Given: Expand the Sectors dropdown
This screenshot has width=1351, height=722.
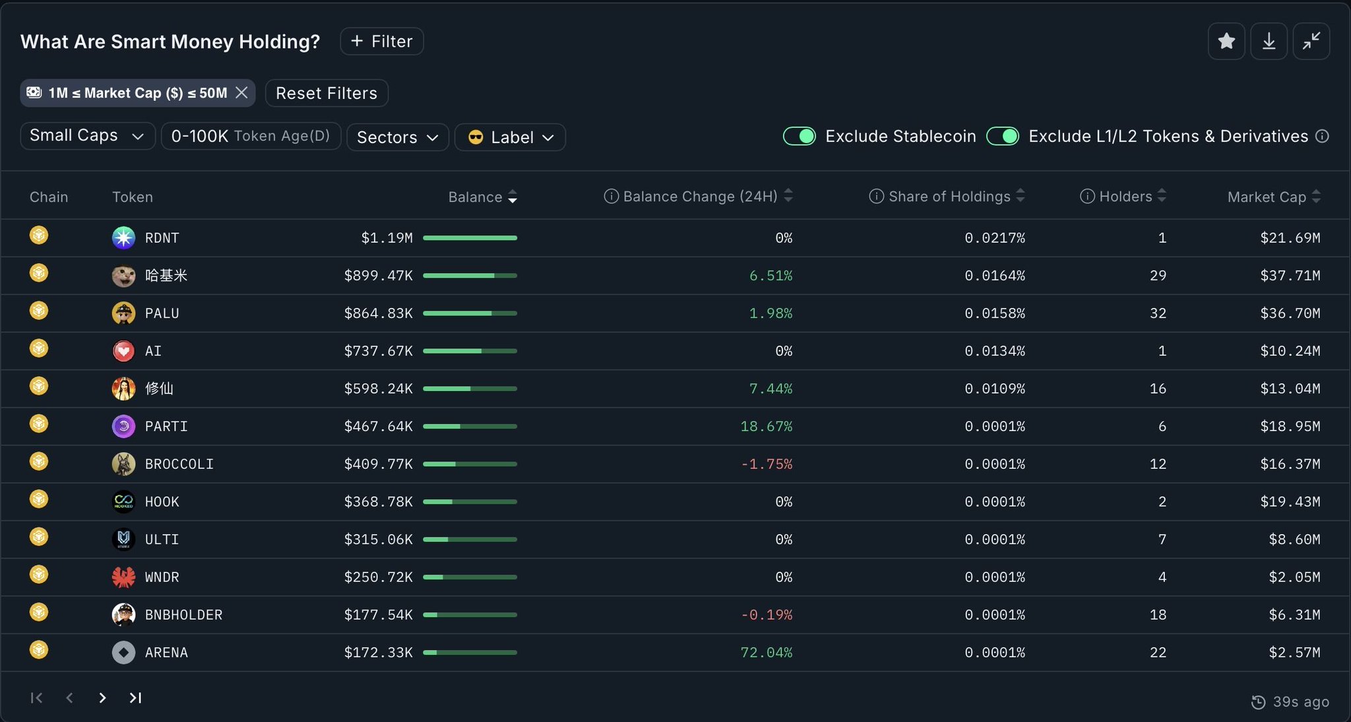Looking at the screenshot, I should [397, 137].
